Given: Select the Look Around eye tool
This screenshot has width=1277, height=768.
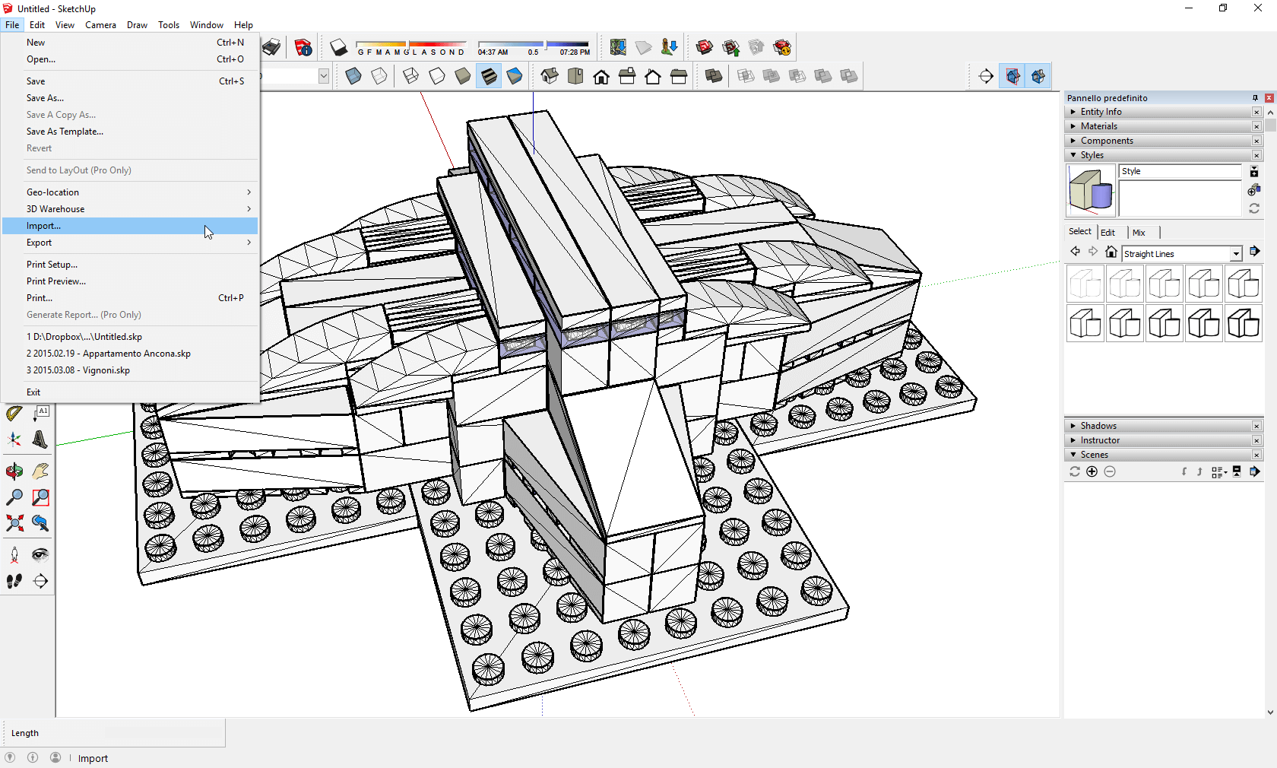Looking at the screenshot, I should click(41, 555).
